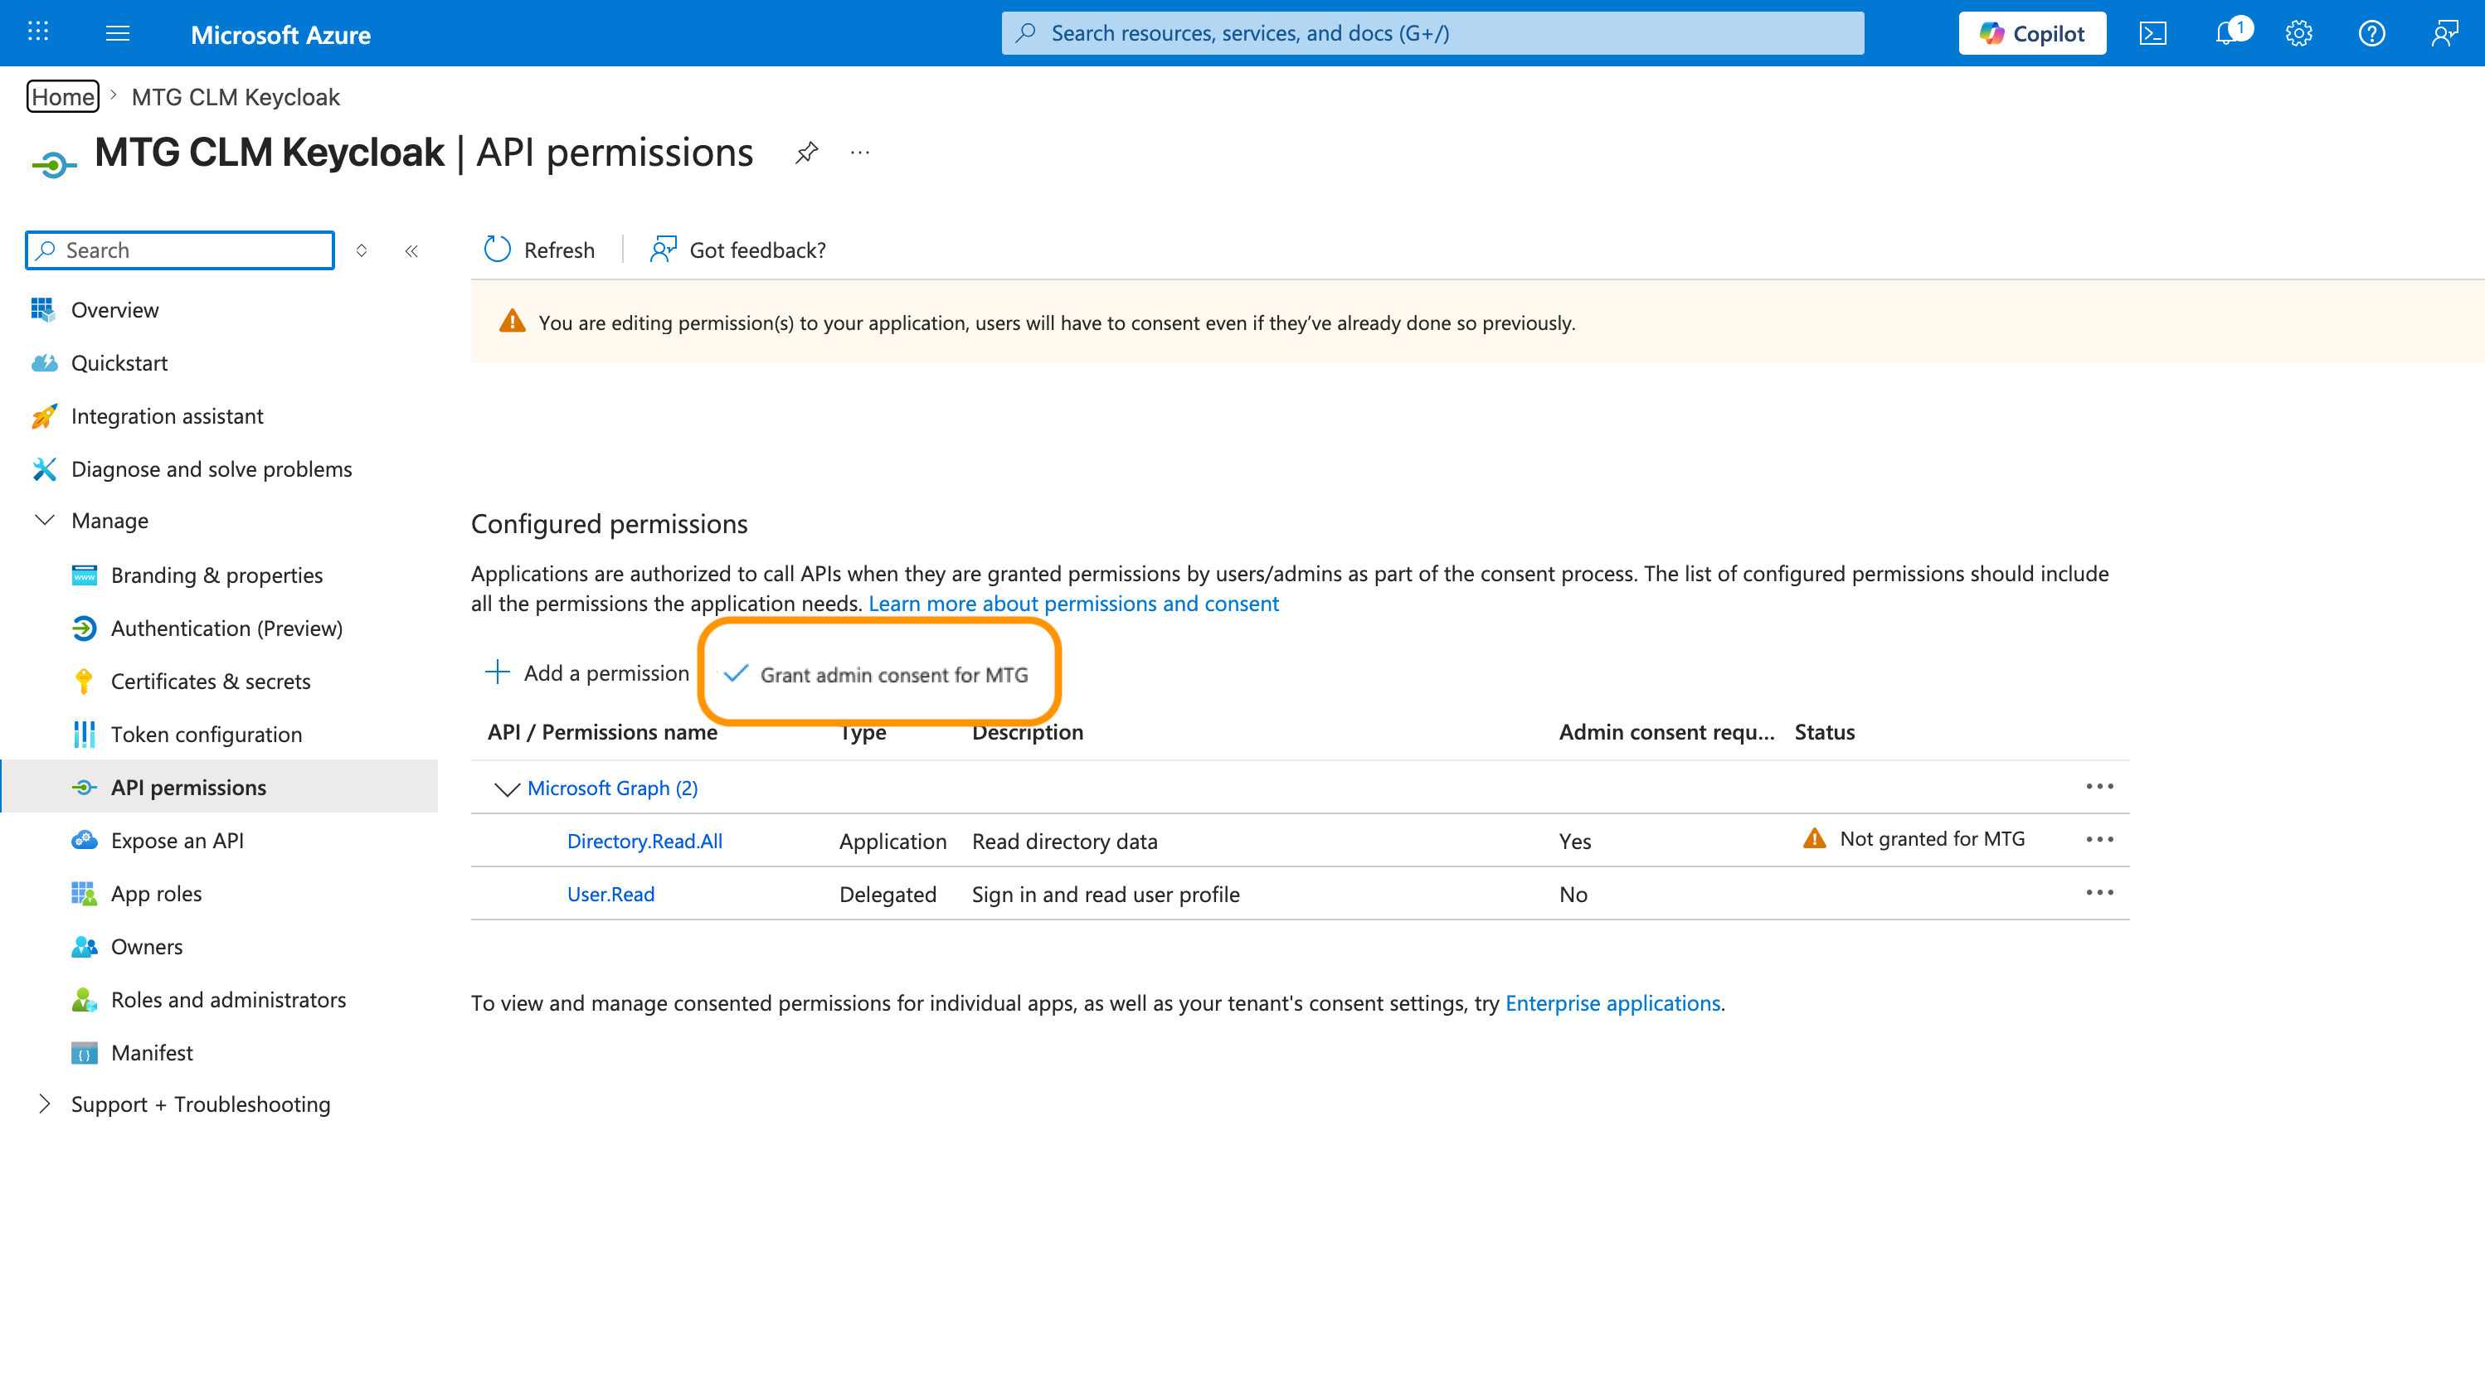This screenshot has width=2485, height=1378.
Task: Click the Integration assistant rocket icon
Action: point(43,415)
